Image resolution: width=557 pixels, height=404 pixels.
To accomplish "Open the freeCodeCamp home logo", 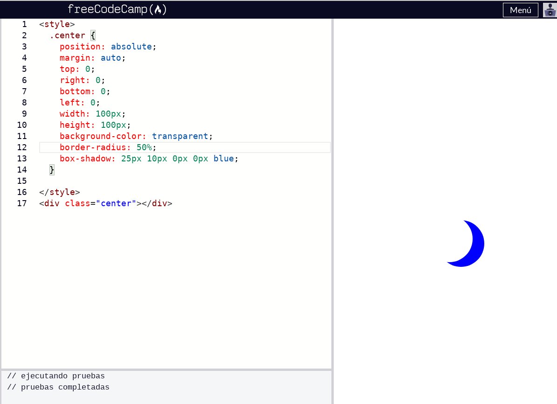I will 117,9.
